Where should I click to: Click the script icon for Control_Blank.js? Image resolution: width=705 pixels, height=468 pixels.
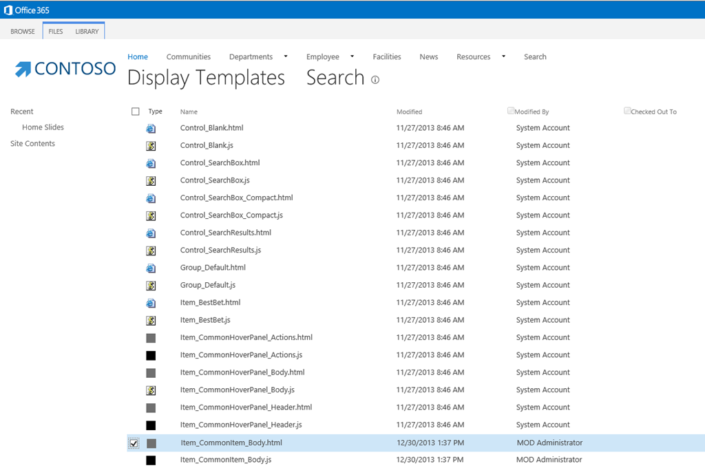tap(151, 146)
